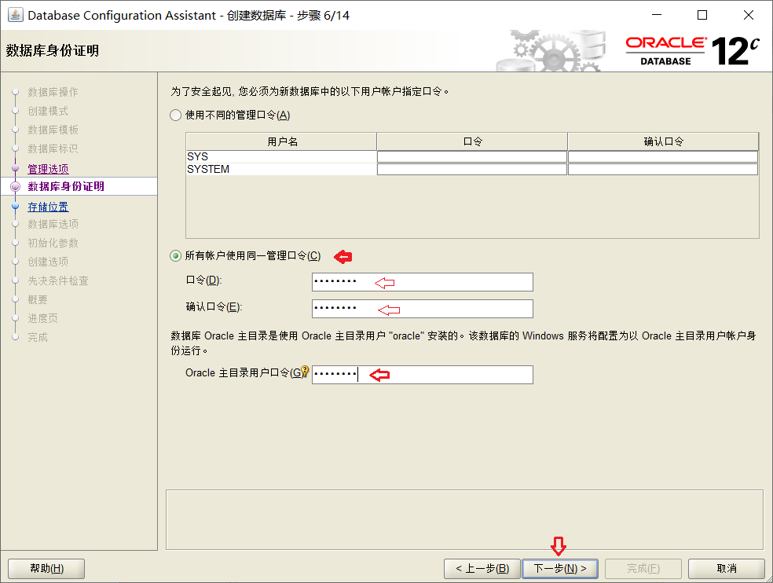Click the 帮助(H) button
Screen dimensions: 773x583
[46, 569]
